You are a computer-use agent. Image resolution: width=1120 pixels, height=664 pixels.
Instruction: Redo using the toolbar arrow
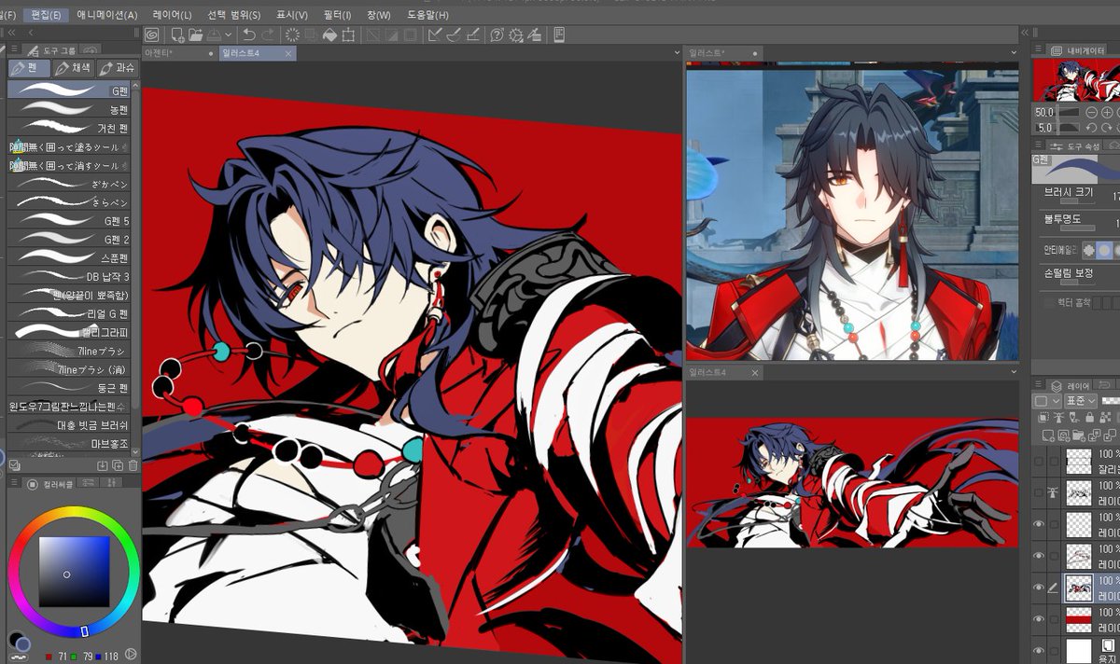coord(268,35)
